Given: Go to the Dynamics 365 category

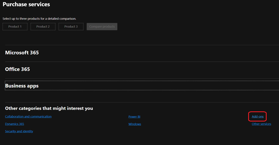Looking at the screenshot, I should pyautogui.click(x=14, y=124).
